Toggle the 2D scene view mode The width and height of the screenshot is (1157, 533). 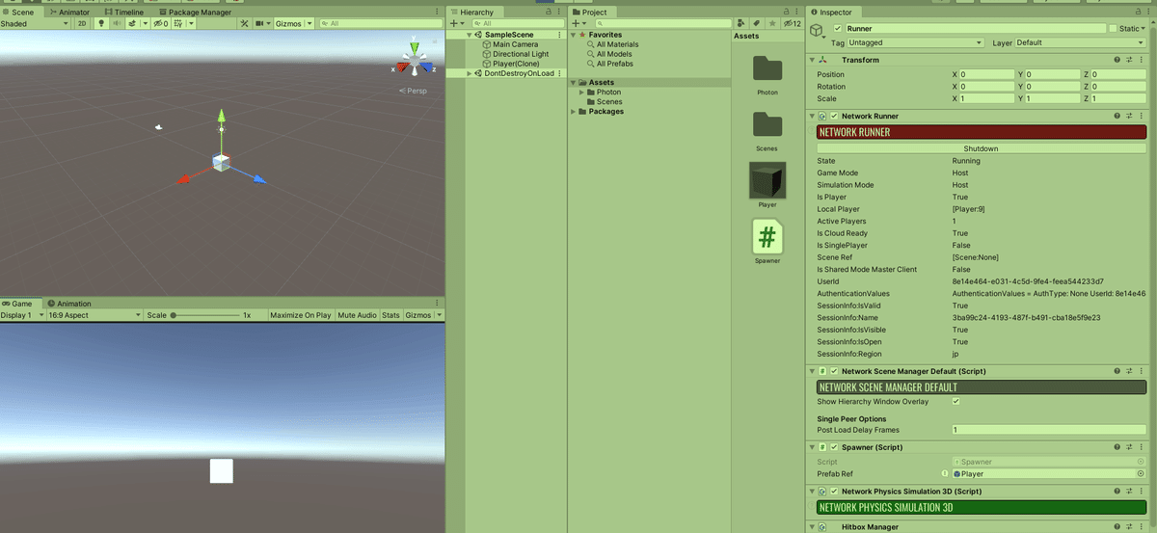click(x=82, y=23)
